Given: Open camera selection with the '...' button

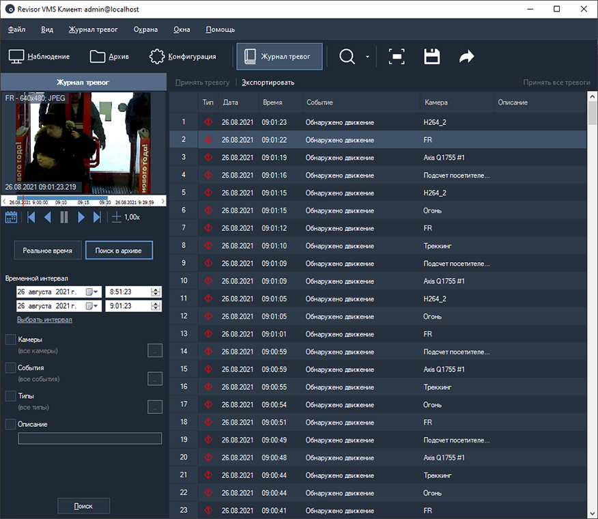Looking at the screenshot, I should coord(155,350).
